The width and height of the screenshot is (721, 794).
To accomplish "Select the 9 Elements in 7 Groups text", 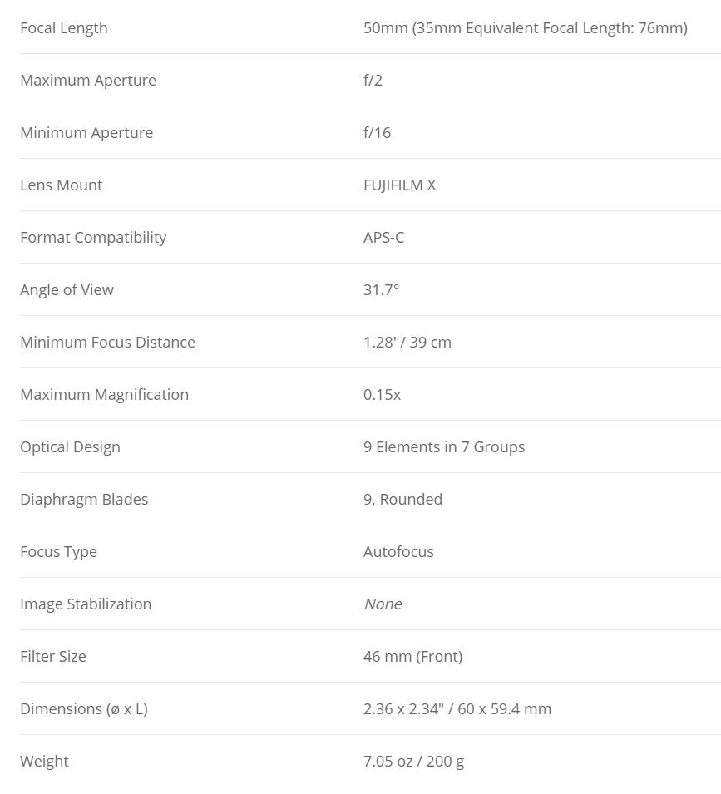I will coord(443,447).
